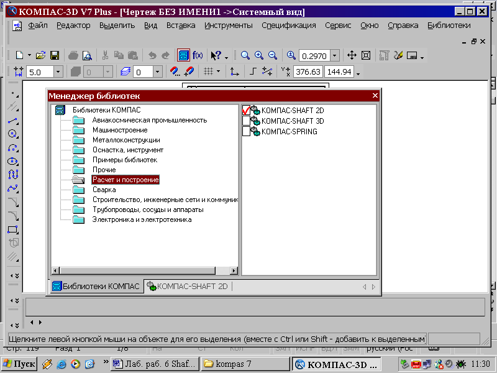Open the layer number 0 dropdown
The width and height of the screenshot is (497, 373).
(x=157, y=71)
